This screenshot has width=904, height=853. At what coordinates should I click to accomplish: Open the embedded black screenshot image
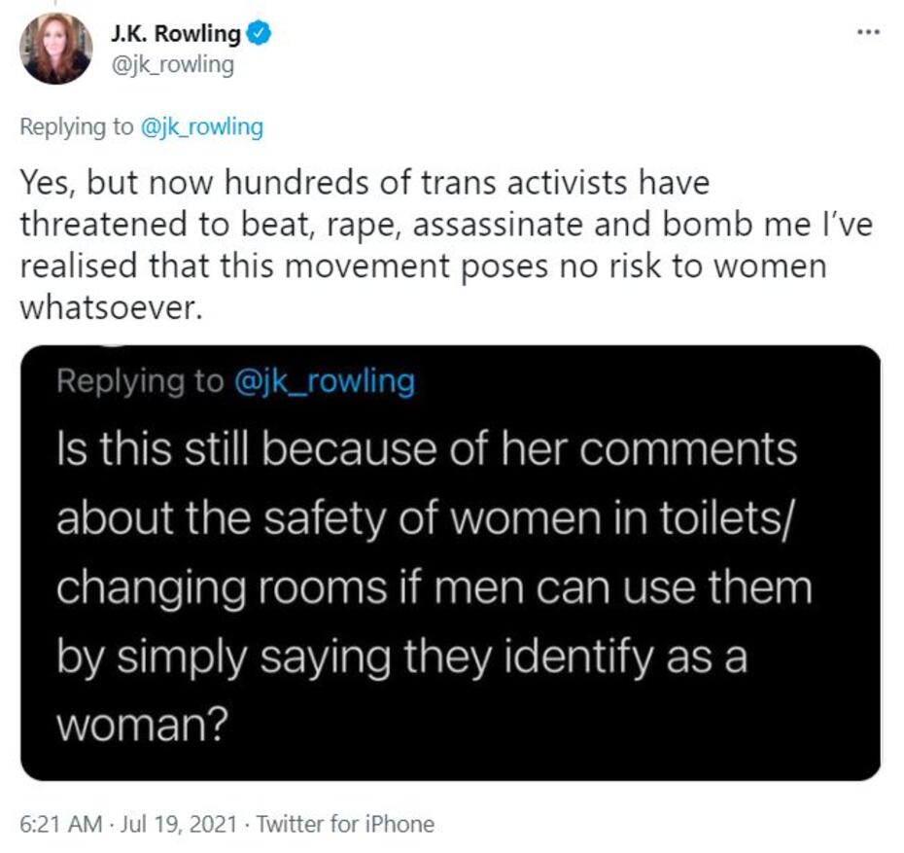click(x=449, y=562)
